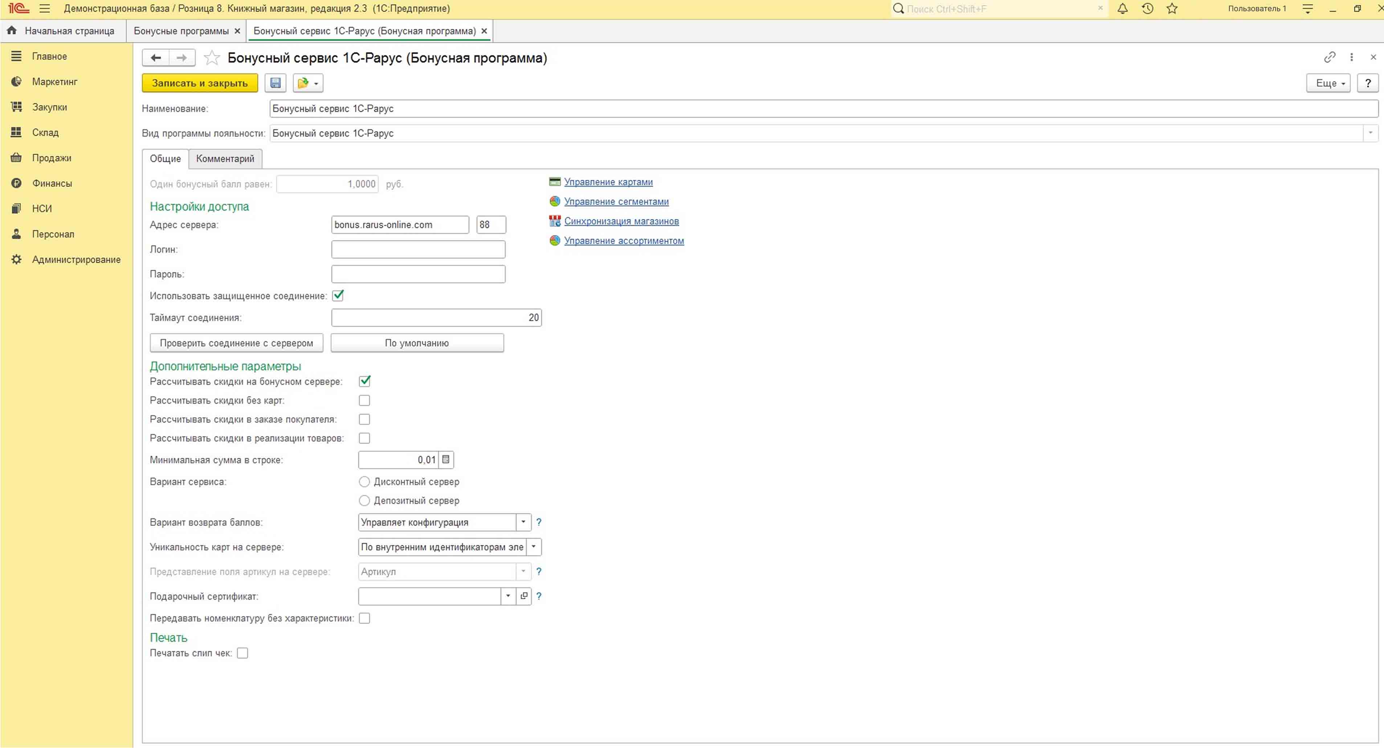Open Закупки section
This screenshot has height=748, width=1384.
[49, 107]
